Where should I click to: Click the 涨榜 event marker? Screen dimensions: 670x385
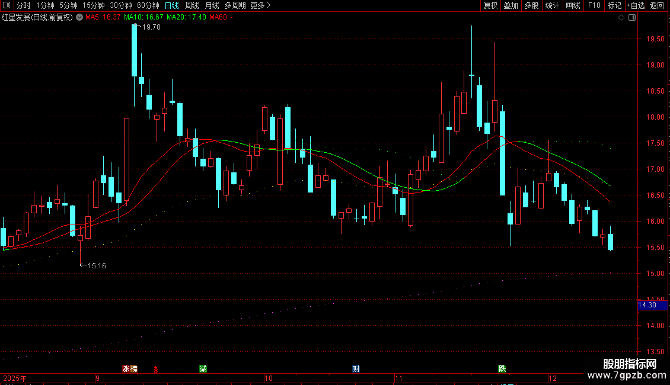pos(130,369)
